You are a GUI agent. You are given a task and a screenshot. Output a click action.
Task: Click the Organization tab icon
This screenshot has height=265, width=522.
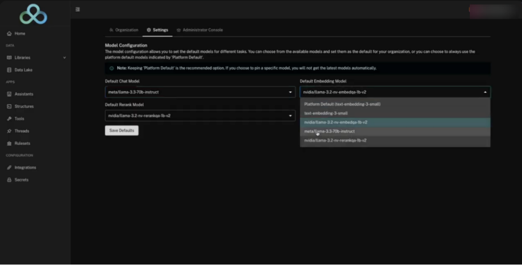[111, 30]
